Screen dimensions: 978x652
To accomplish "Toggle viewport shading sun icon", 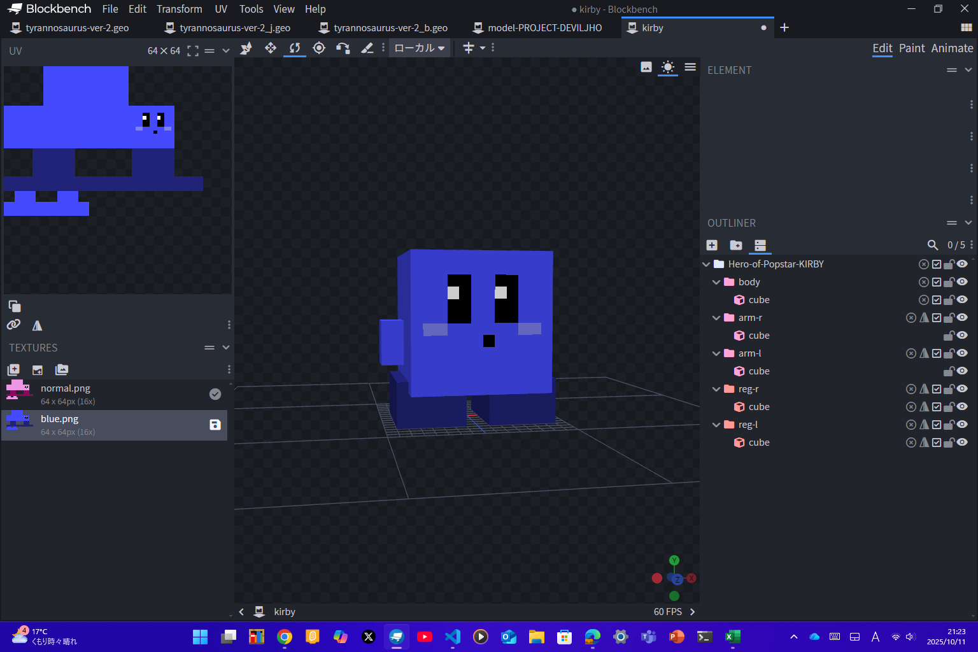I will (667, 67).
